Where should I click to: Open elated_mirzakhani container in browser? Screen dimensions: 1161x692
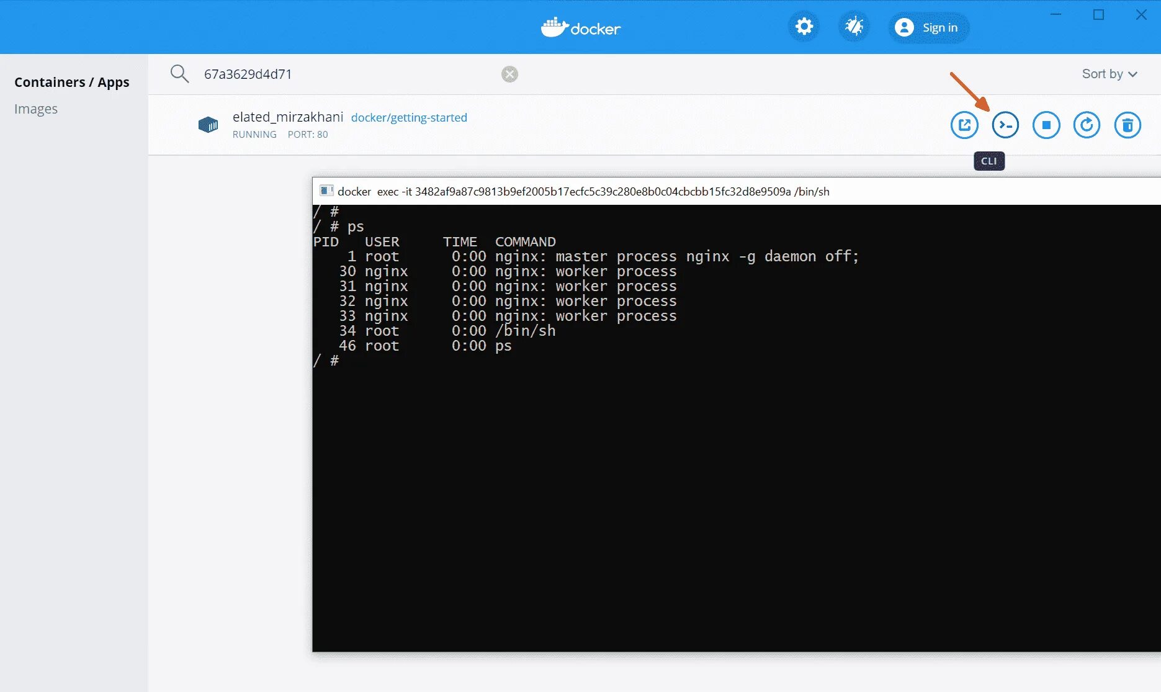pos(964,125)
